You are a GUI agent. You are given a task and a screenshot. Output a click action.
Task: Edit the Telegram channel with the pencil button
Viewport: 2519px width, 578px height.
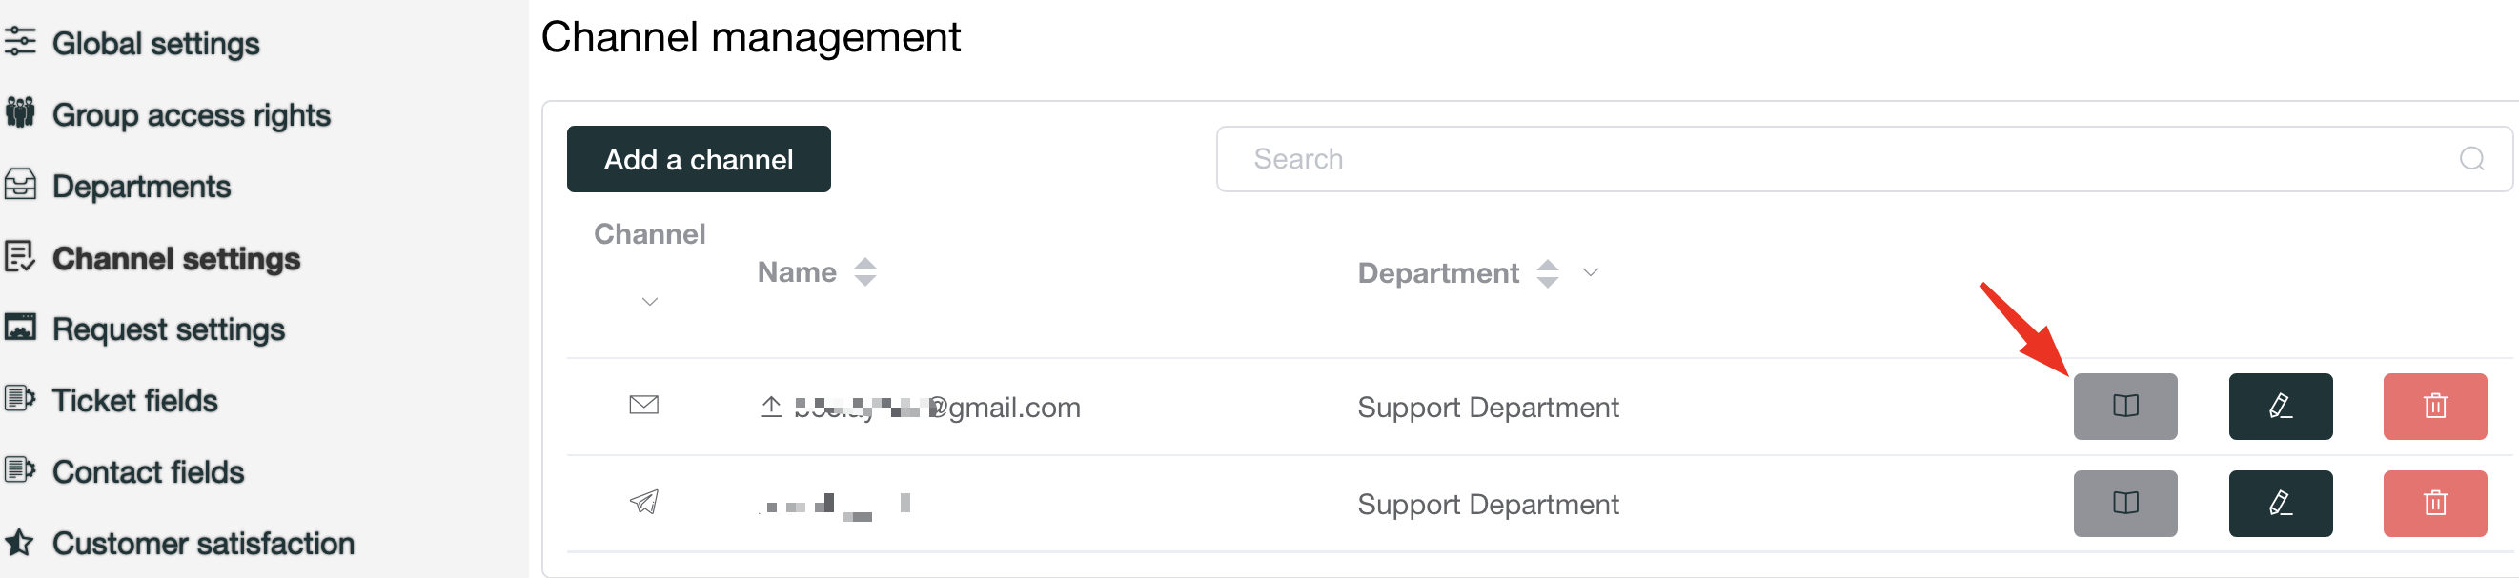click(x=2281, y=504)
